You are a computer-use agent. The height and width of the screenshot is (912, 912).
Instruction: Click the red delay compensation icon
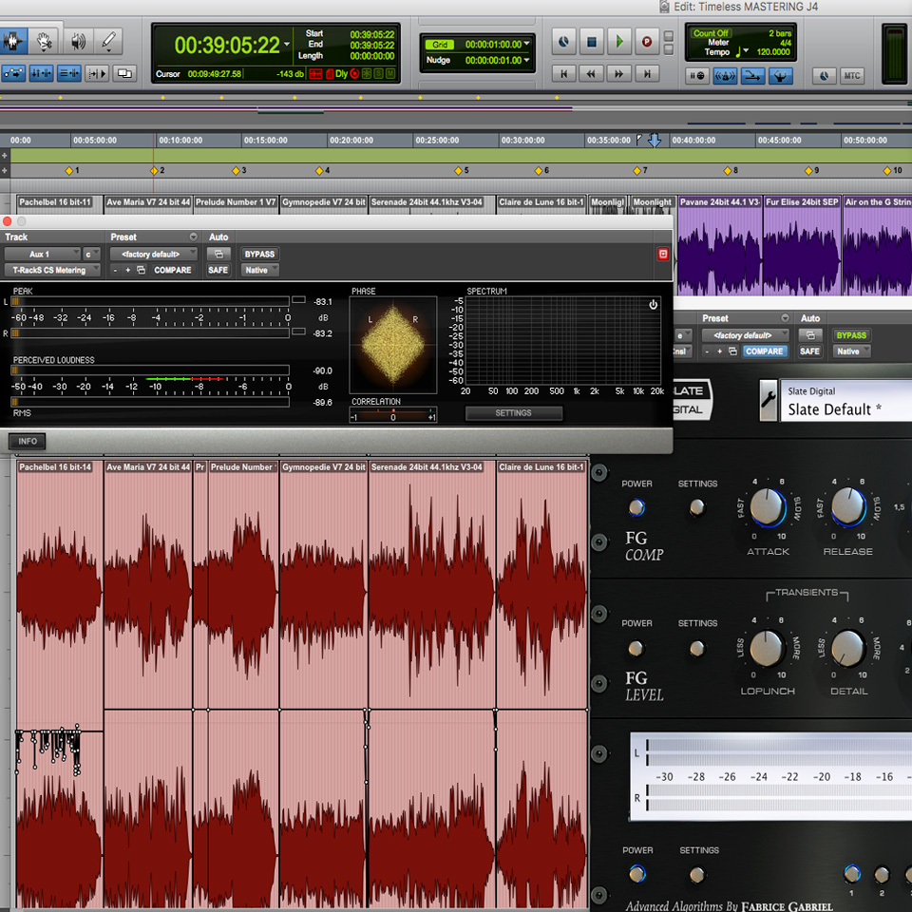(x=315, y=74)
